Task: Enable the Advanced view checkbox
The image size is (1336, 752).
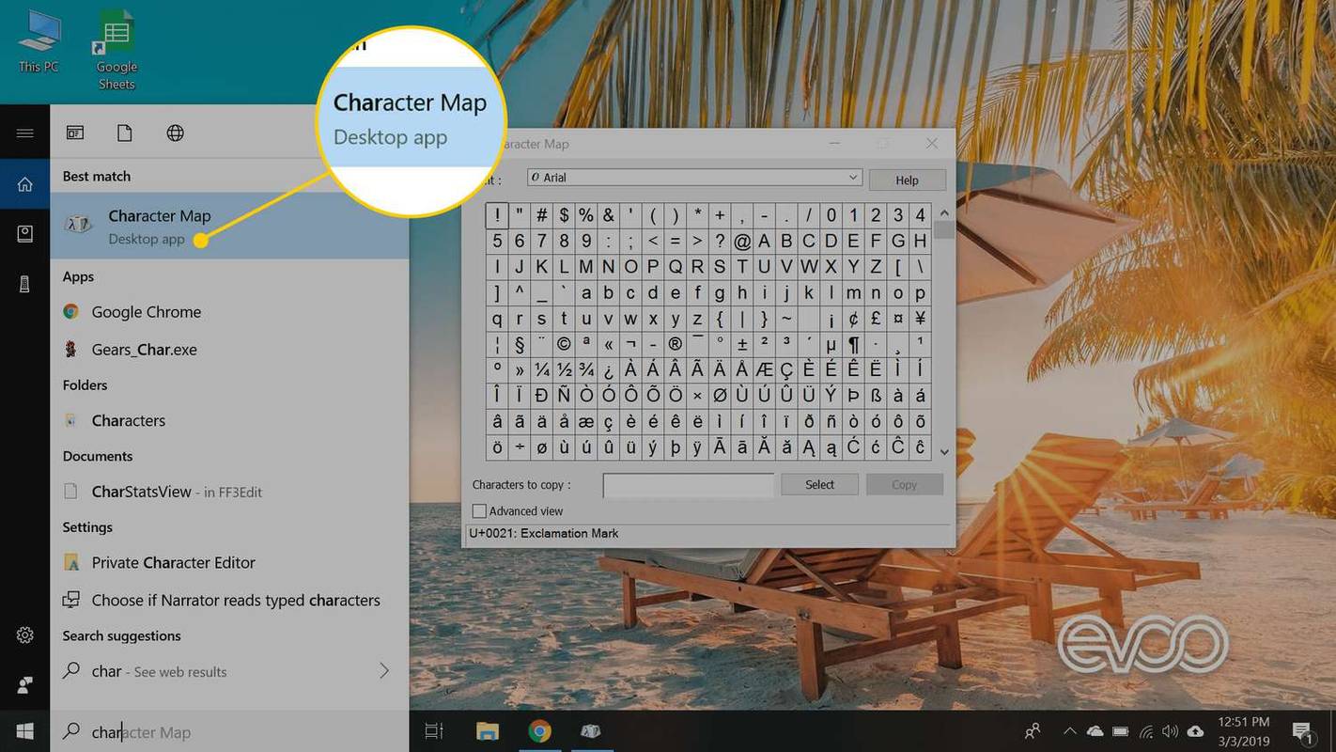Action: coord(480,511)
